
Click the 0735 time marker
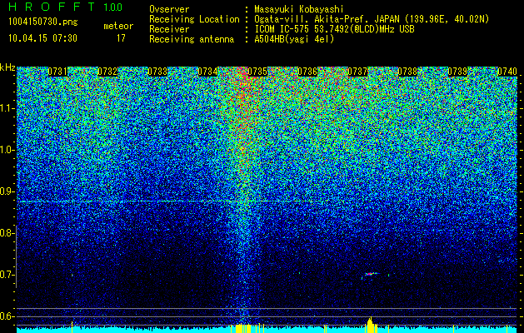tap(257, 72)
